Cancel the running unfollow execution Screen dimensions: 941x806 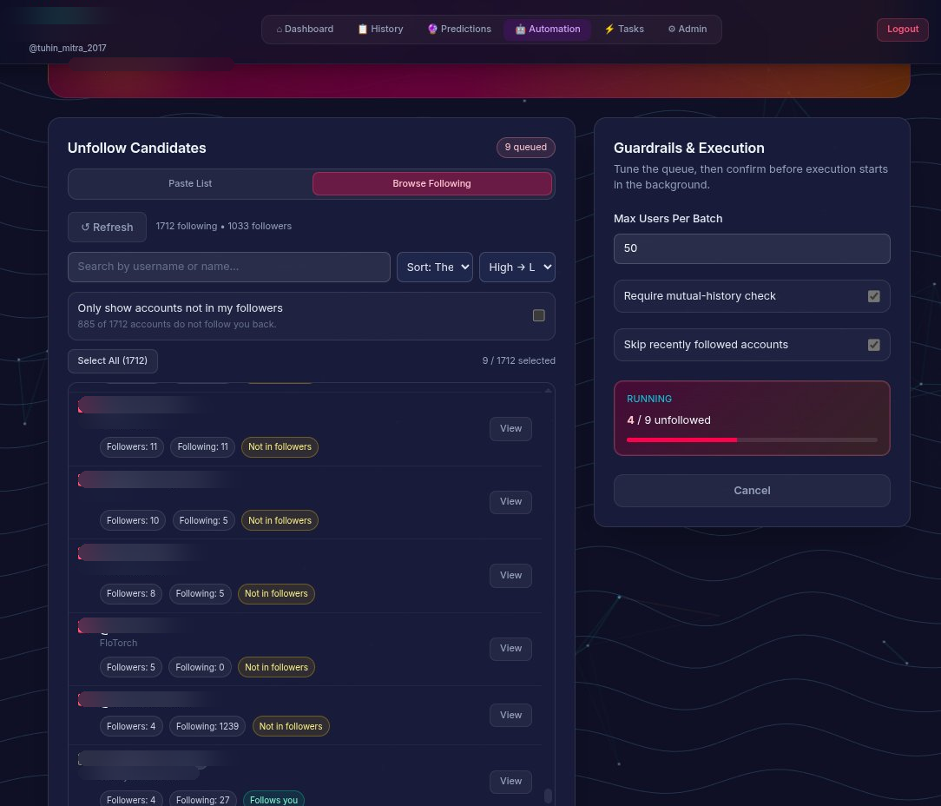(x=751, y=491)
